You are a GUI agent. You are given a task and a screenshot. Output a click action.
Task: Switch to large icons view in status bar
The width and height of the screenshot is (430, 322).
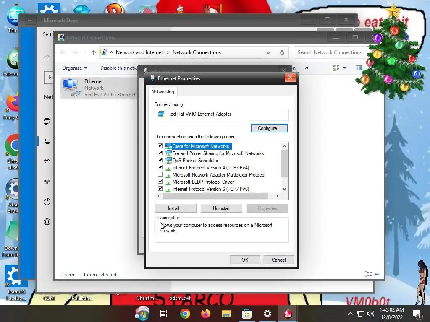[x=378, y=274]
